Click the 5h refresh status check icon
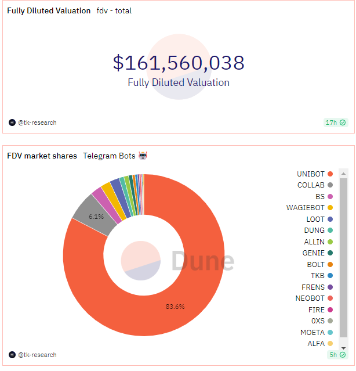The image size is (356, 371). (x=343, y=355)
